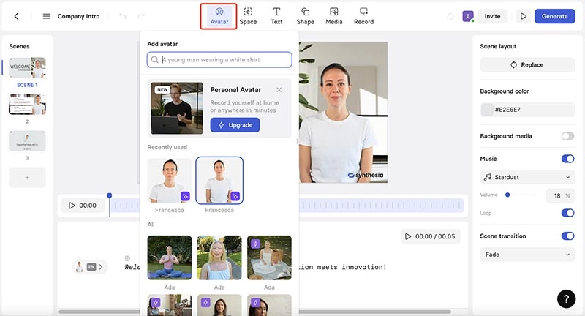The height and width of the screenshot is (316, 585).
Task: Preview video with the play icon
Action: [x=522, y=16]
